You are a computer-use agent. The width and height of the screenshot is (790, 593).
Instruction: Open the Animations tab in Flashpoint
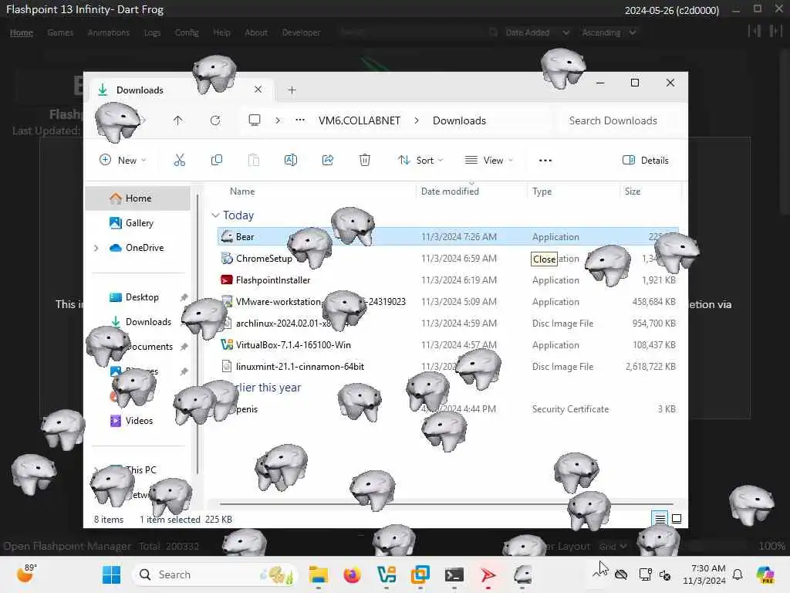pyautogui.click(x=108, y=32)
